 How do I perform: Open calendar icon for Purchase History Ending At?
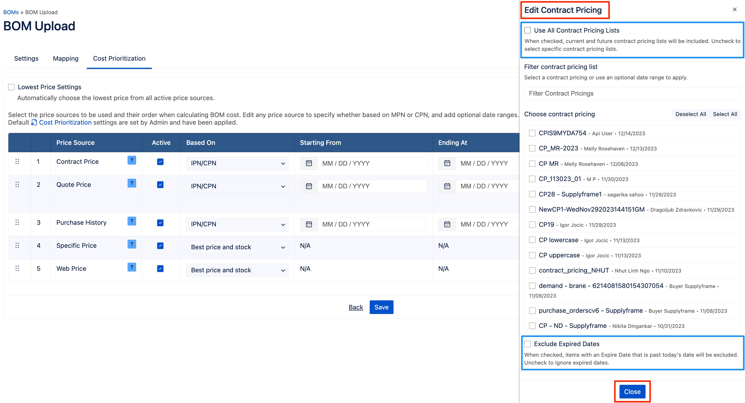[x=447, y=224]
